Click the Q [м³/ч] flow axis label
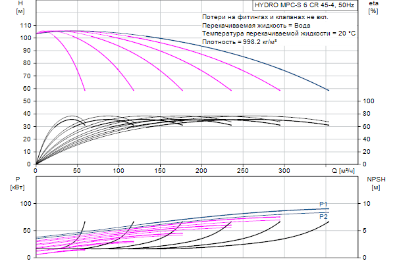The width and height of the screenshot is (395, 263). click(346, 171)
